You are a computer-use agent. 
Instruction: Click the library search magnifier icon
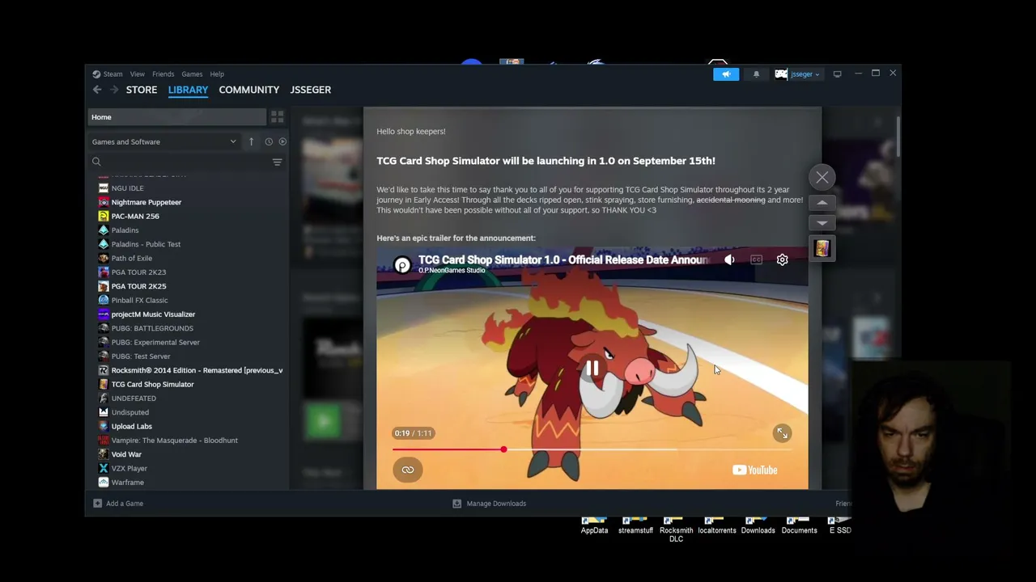(96, 162)
